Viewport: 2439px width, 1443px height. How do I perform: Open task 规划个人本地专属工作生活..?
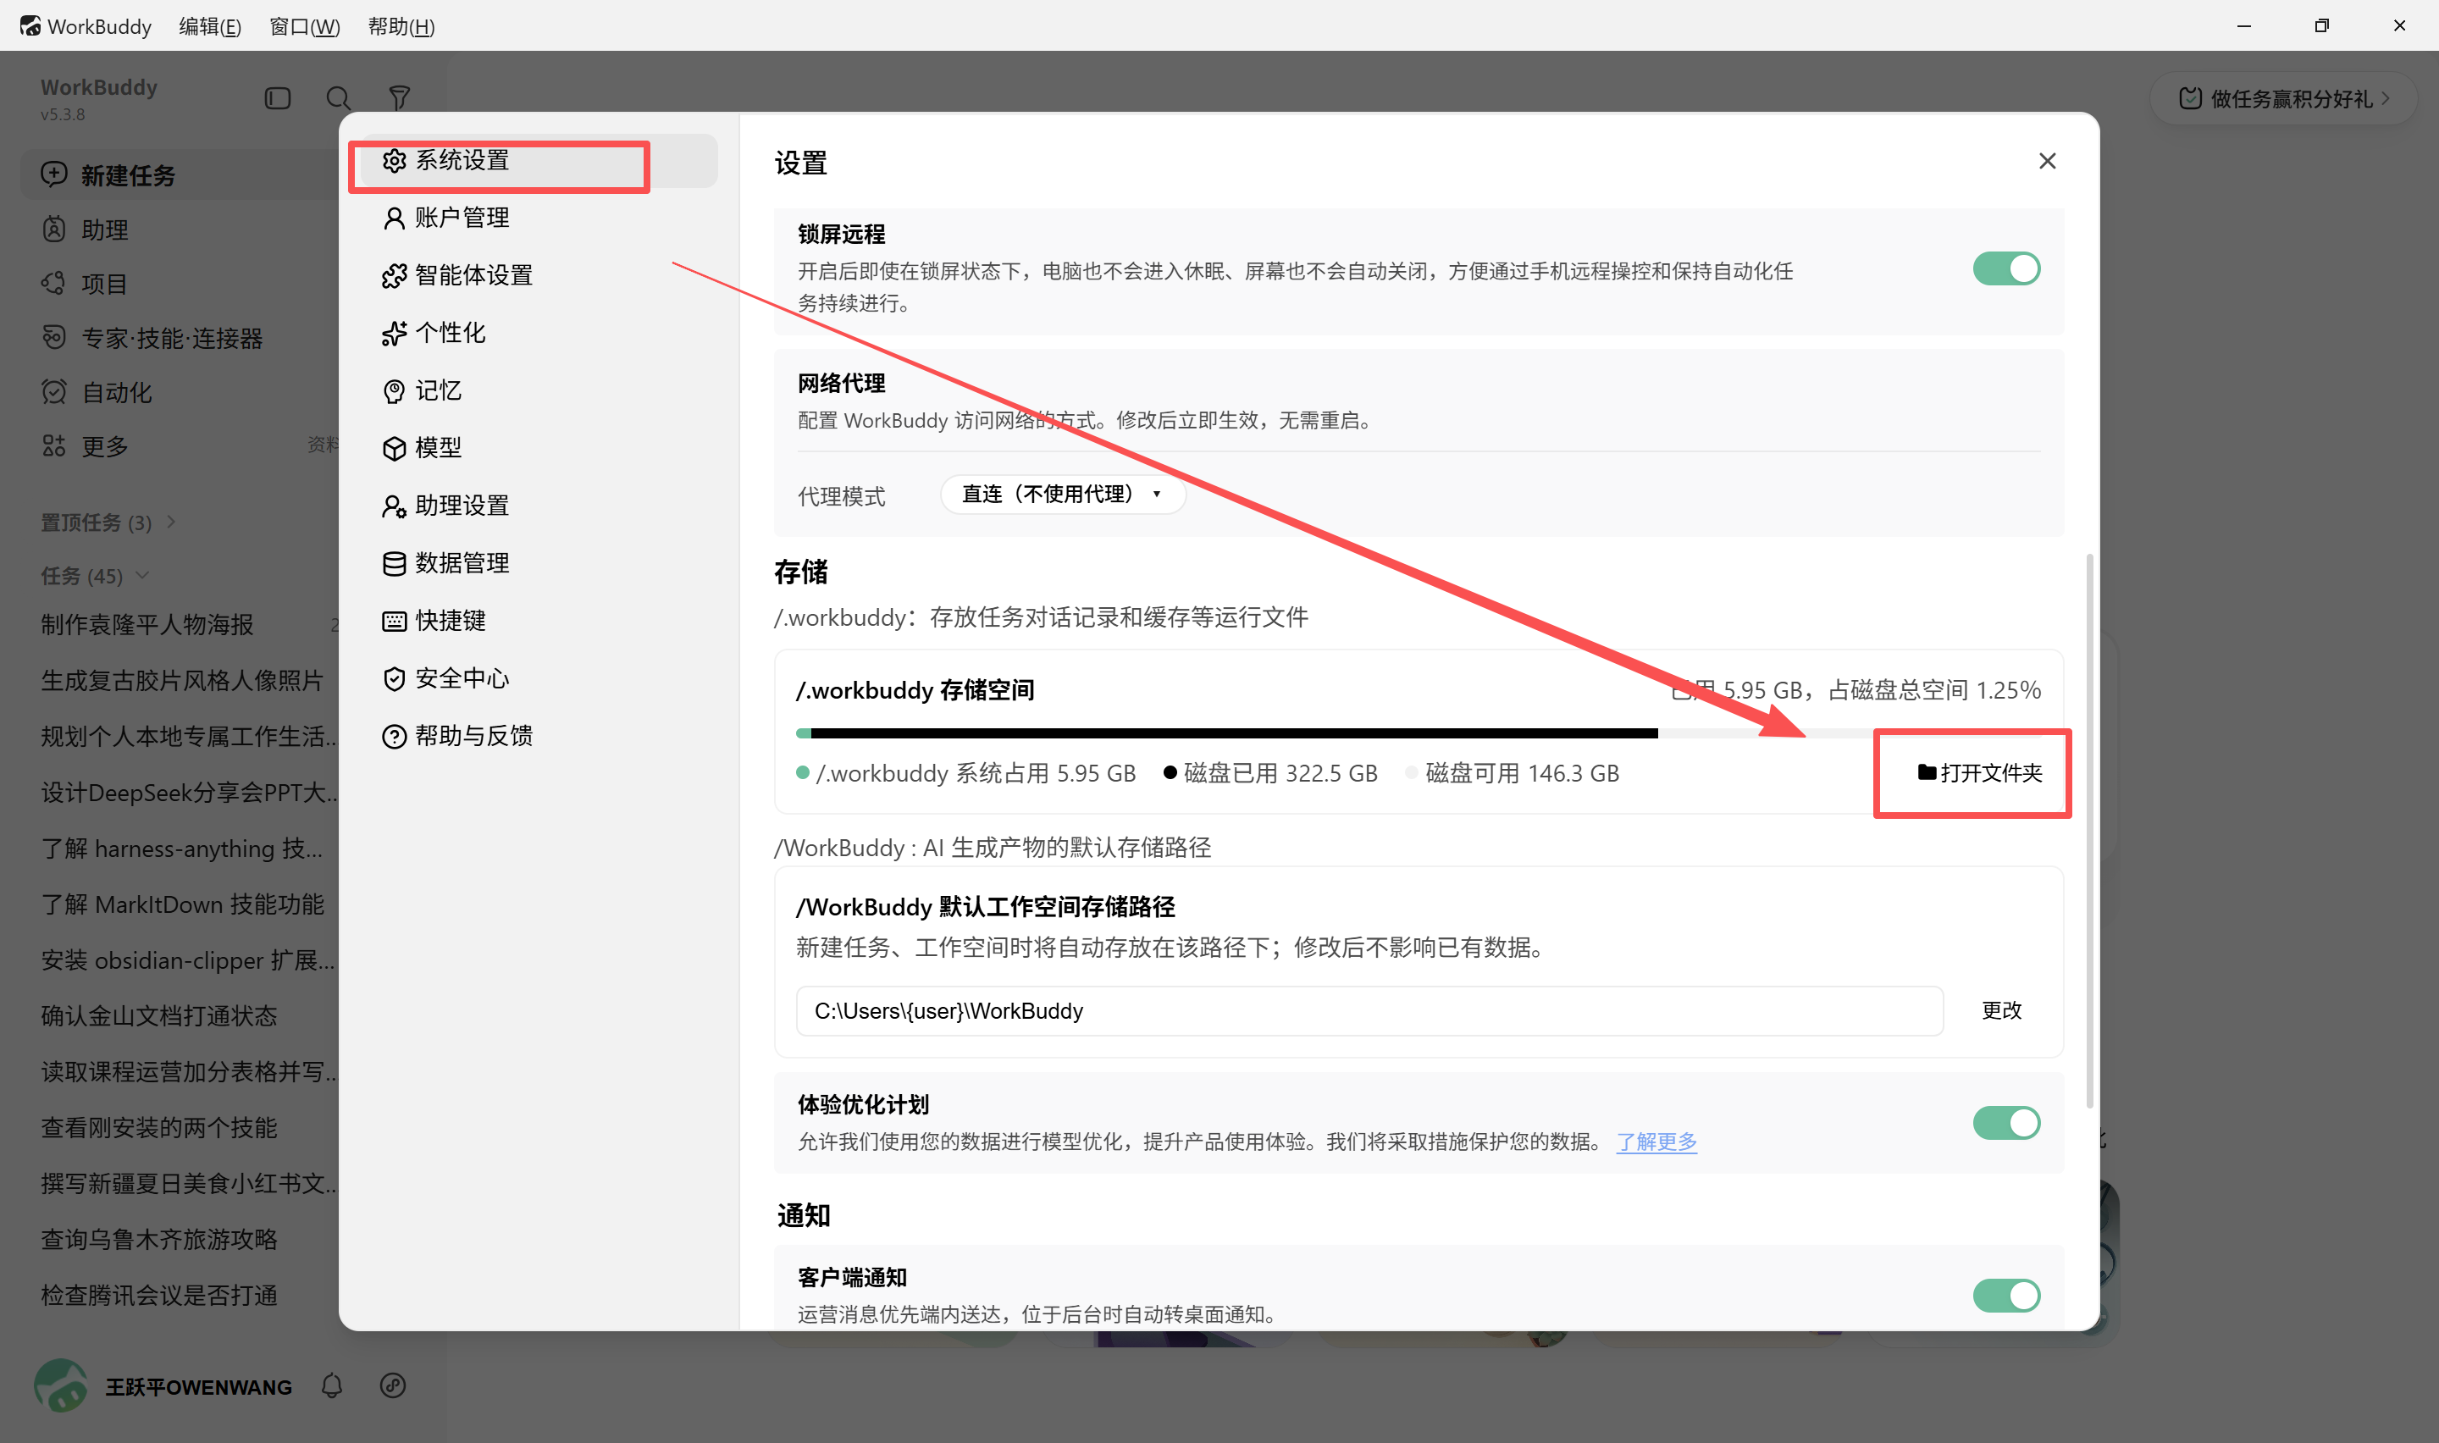pyautogui.click(x=189, y=737)
